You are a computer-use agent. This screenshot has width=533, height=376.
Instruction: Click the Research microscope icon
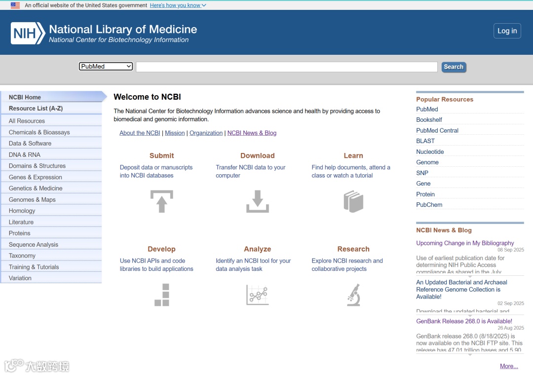pos(353,295)
